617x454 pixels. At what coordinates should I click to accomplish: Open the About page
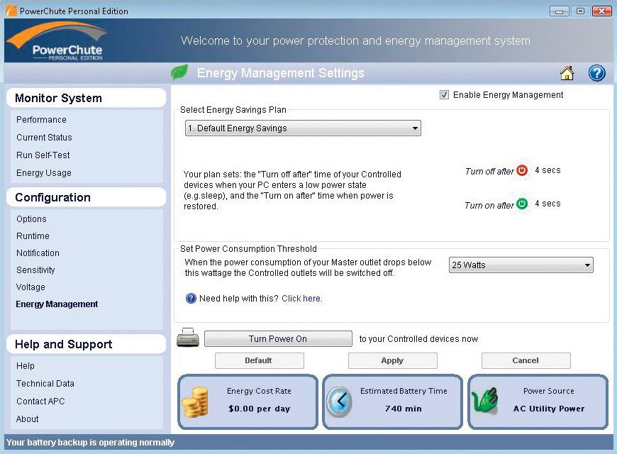(x=27, y=419)
